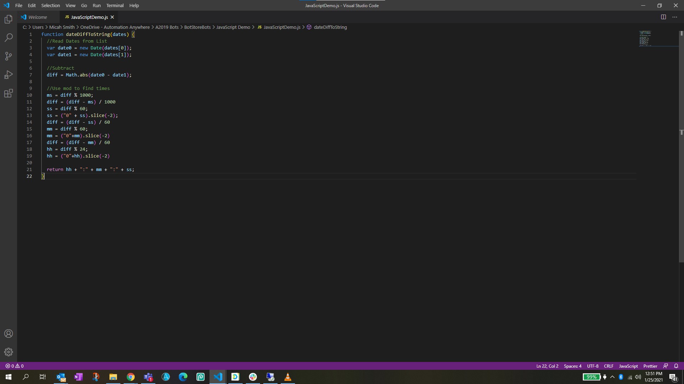Open notifications bell in status bar
684x384 pixels.
[676, 366]
